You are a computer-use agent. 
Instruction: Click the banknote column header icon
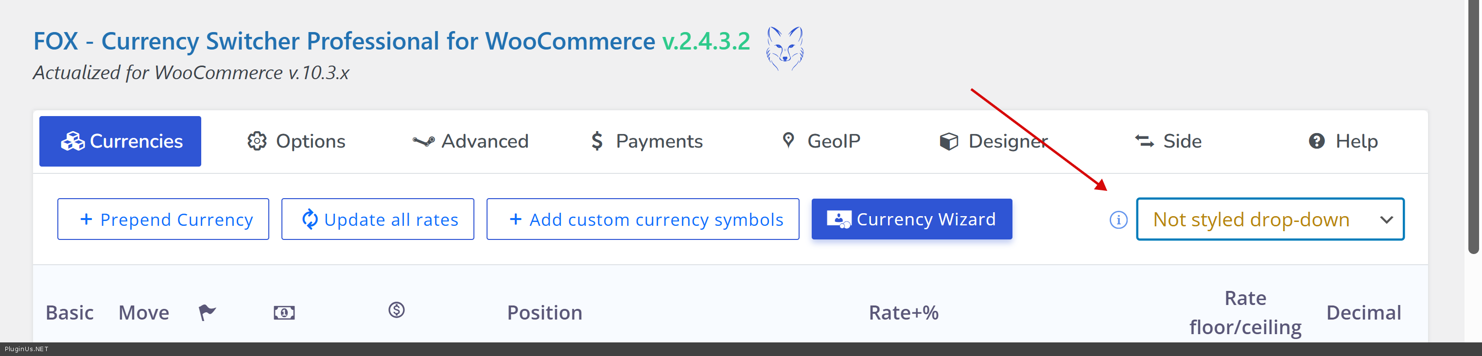coord(284,312)
